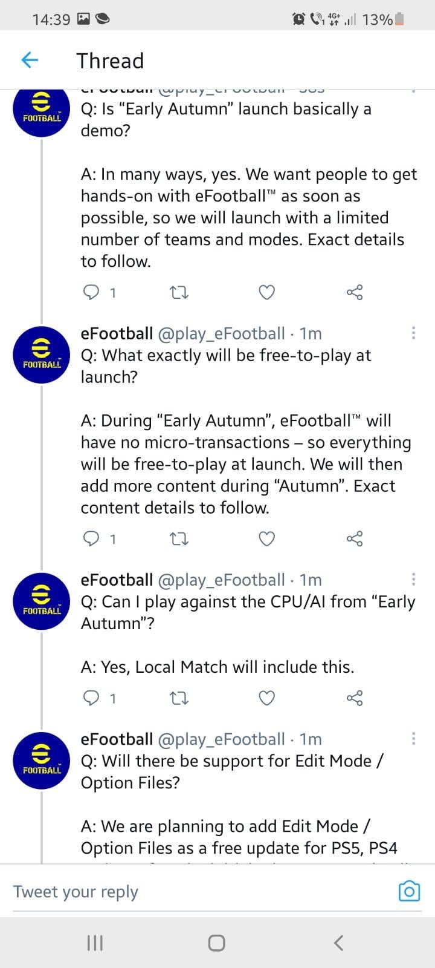435x968 pixels.
Task: Like the "Early Autumn" demo tweet
Action: click(x=267, y=293)
